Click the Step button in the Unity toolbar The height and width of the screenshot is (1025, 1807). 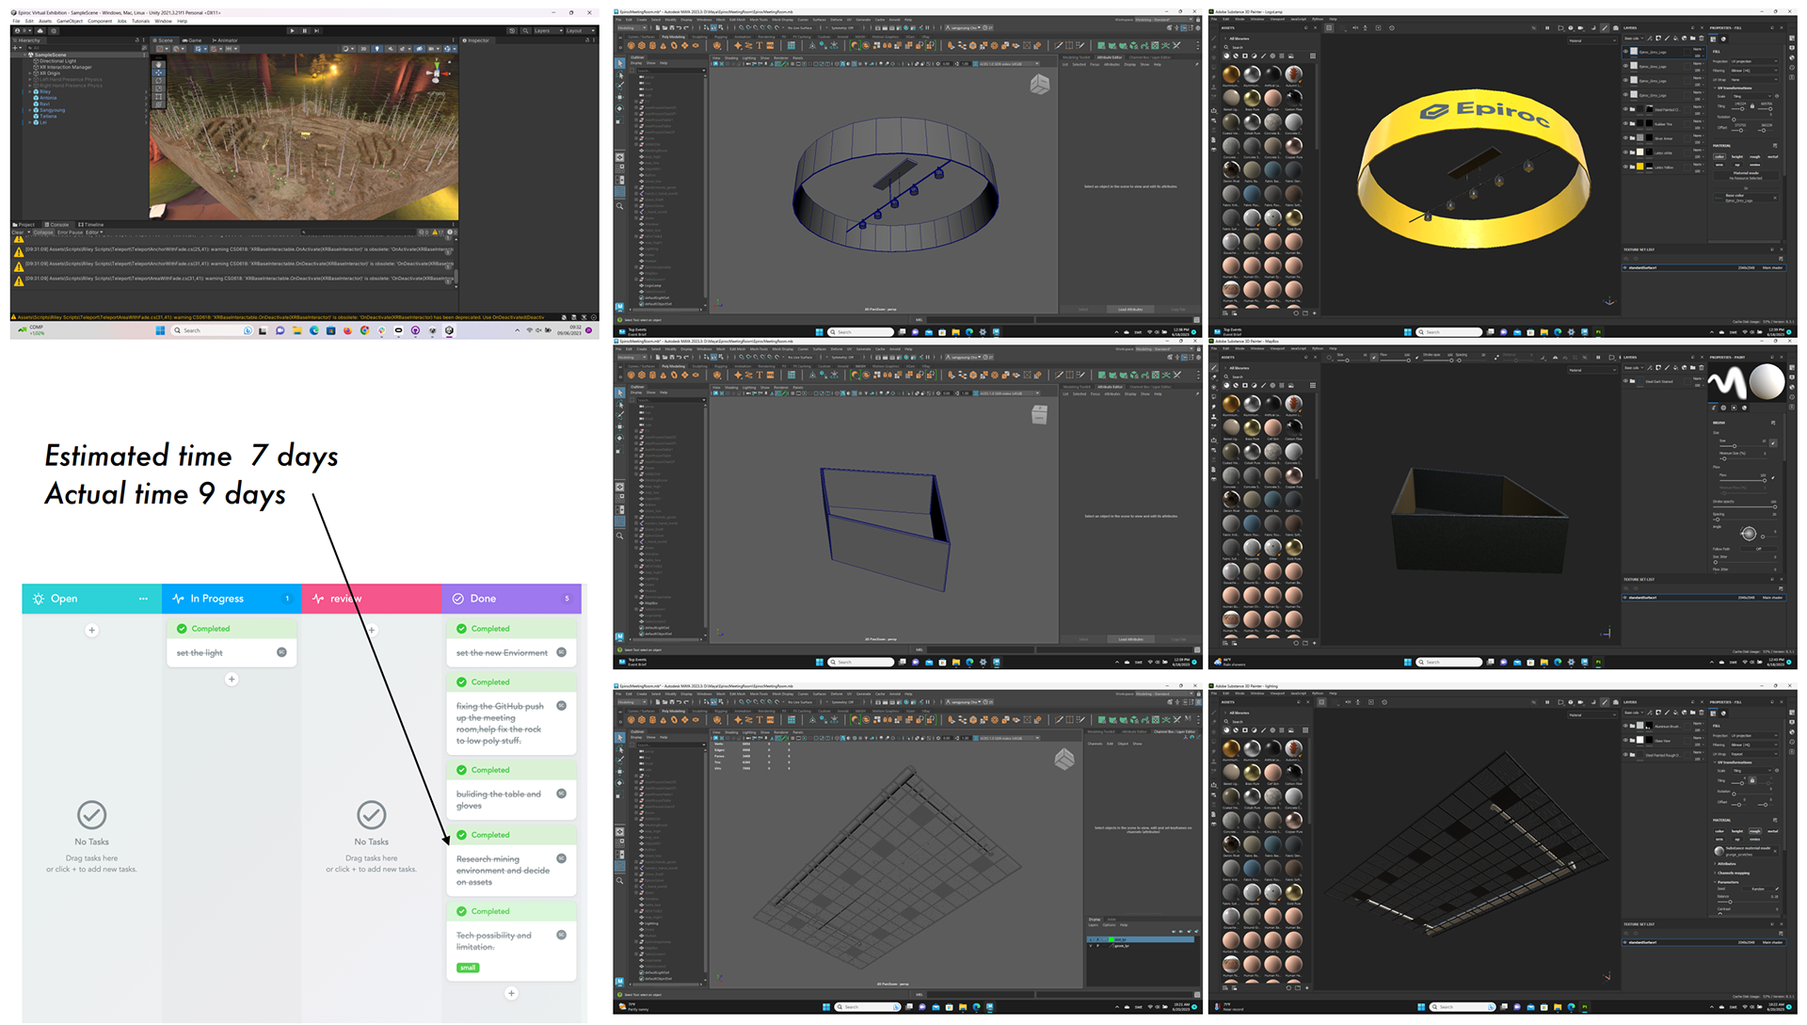[315, 30]
